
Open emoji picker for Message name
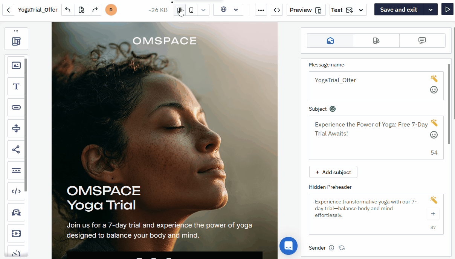point(434,90)
